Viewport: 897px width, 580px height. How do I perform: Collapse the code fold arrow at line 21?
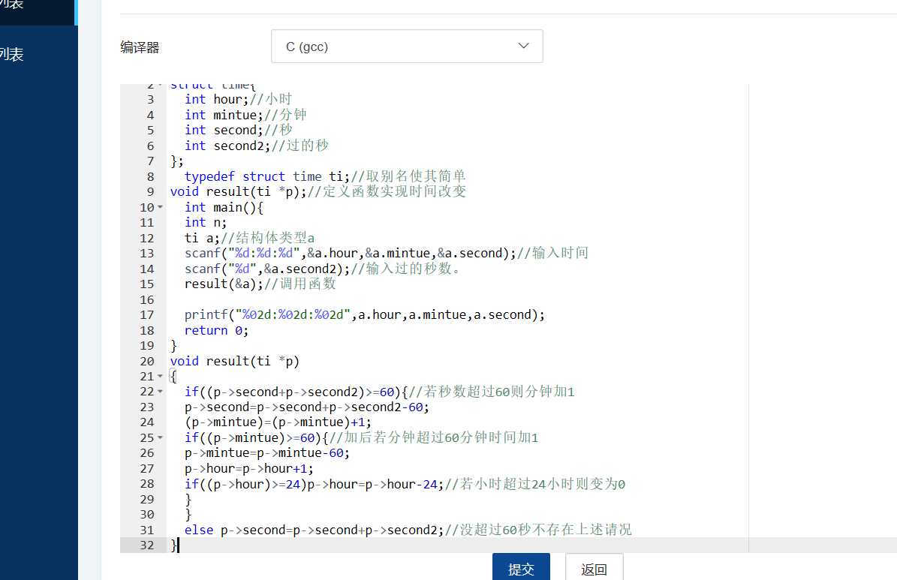coord(160,377)
